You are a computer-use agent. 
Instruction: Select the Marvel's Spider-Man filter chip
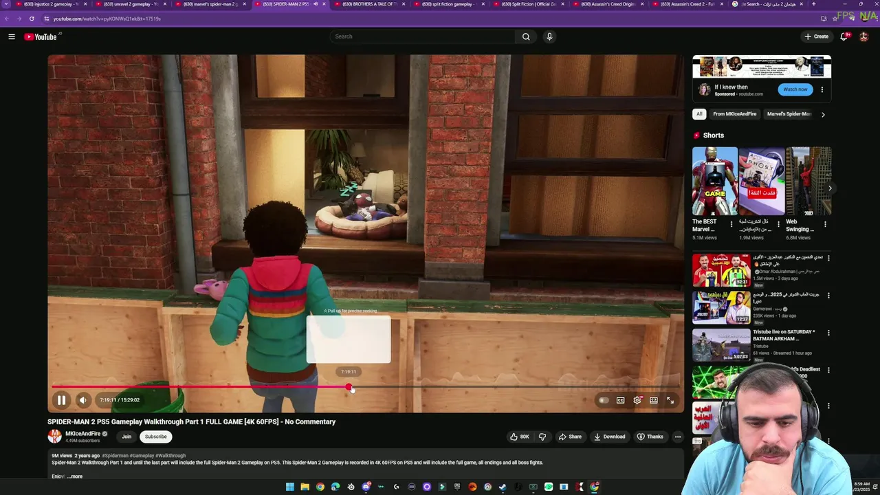tap(789, 114)
